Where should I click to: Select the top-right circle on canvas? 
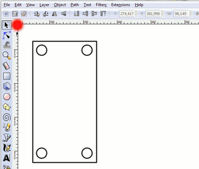(x=87, y=50)
